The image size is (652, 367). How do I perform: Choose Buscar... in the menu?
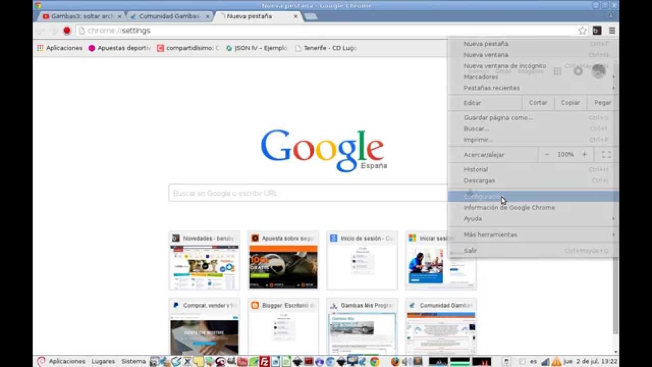point(533,128)
